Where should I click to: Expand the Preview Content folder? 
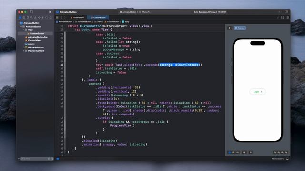pyautogui.click(x=23, y=51)
